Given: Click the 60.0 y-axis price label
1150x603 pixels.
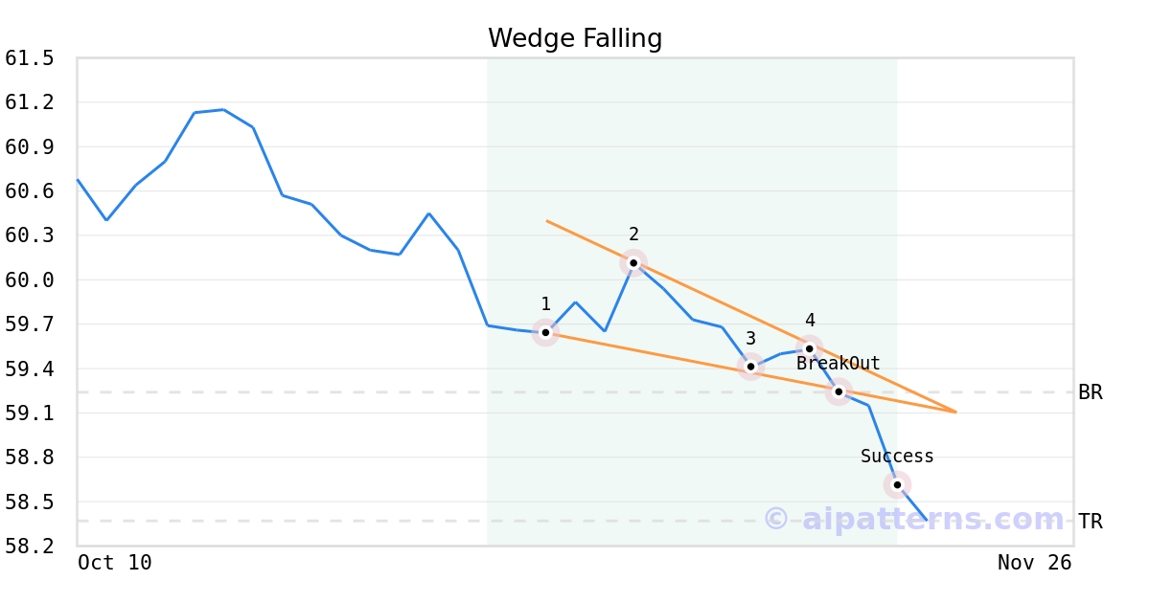Looking at the screenshot, I should click(30, 280).
